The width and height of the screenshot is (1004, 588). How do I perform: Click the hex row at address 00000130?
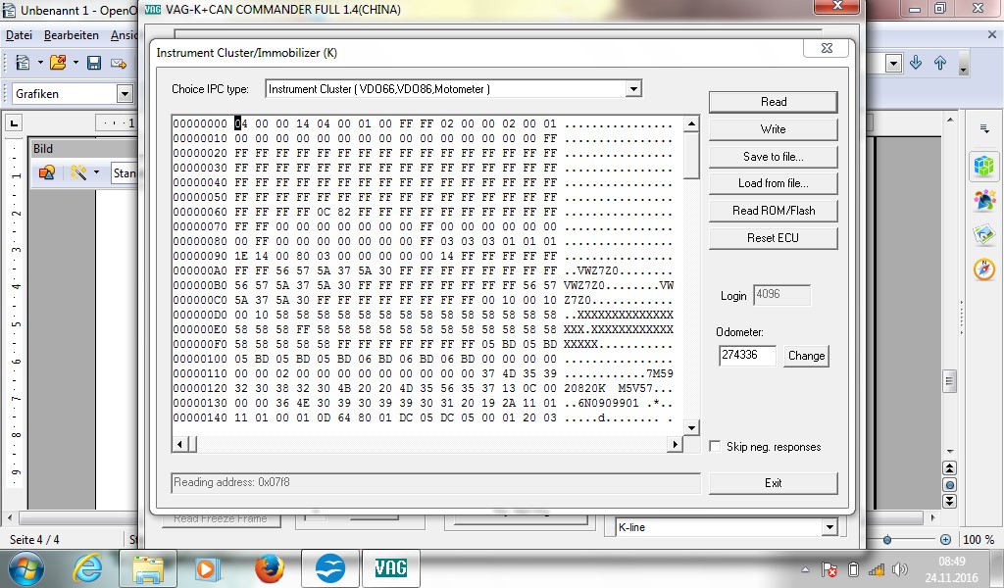pyautogui.click(x=424, y=403)
